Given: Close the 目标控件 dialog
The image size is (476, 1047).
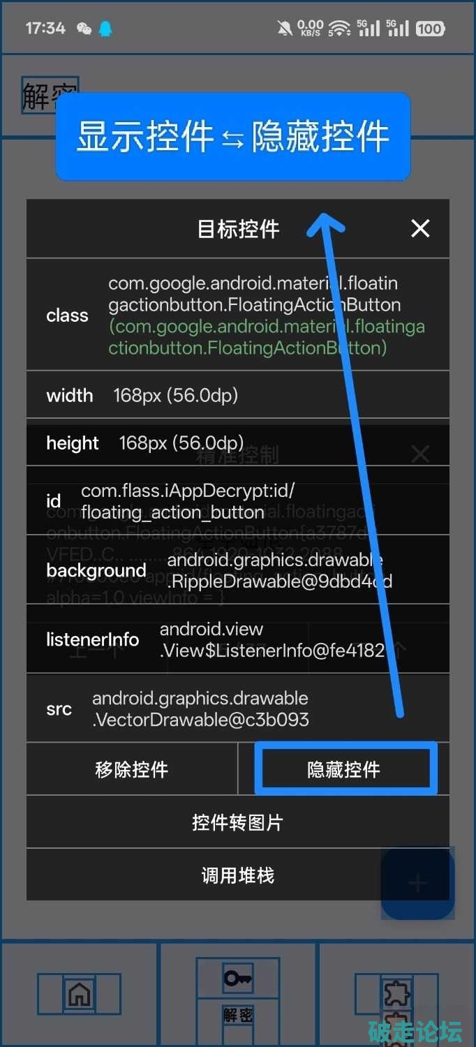Looking at the screenshot, I should coord(420,228).
